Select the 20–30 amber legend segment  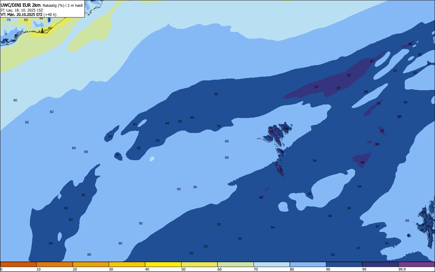(x=91, y=264)
